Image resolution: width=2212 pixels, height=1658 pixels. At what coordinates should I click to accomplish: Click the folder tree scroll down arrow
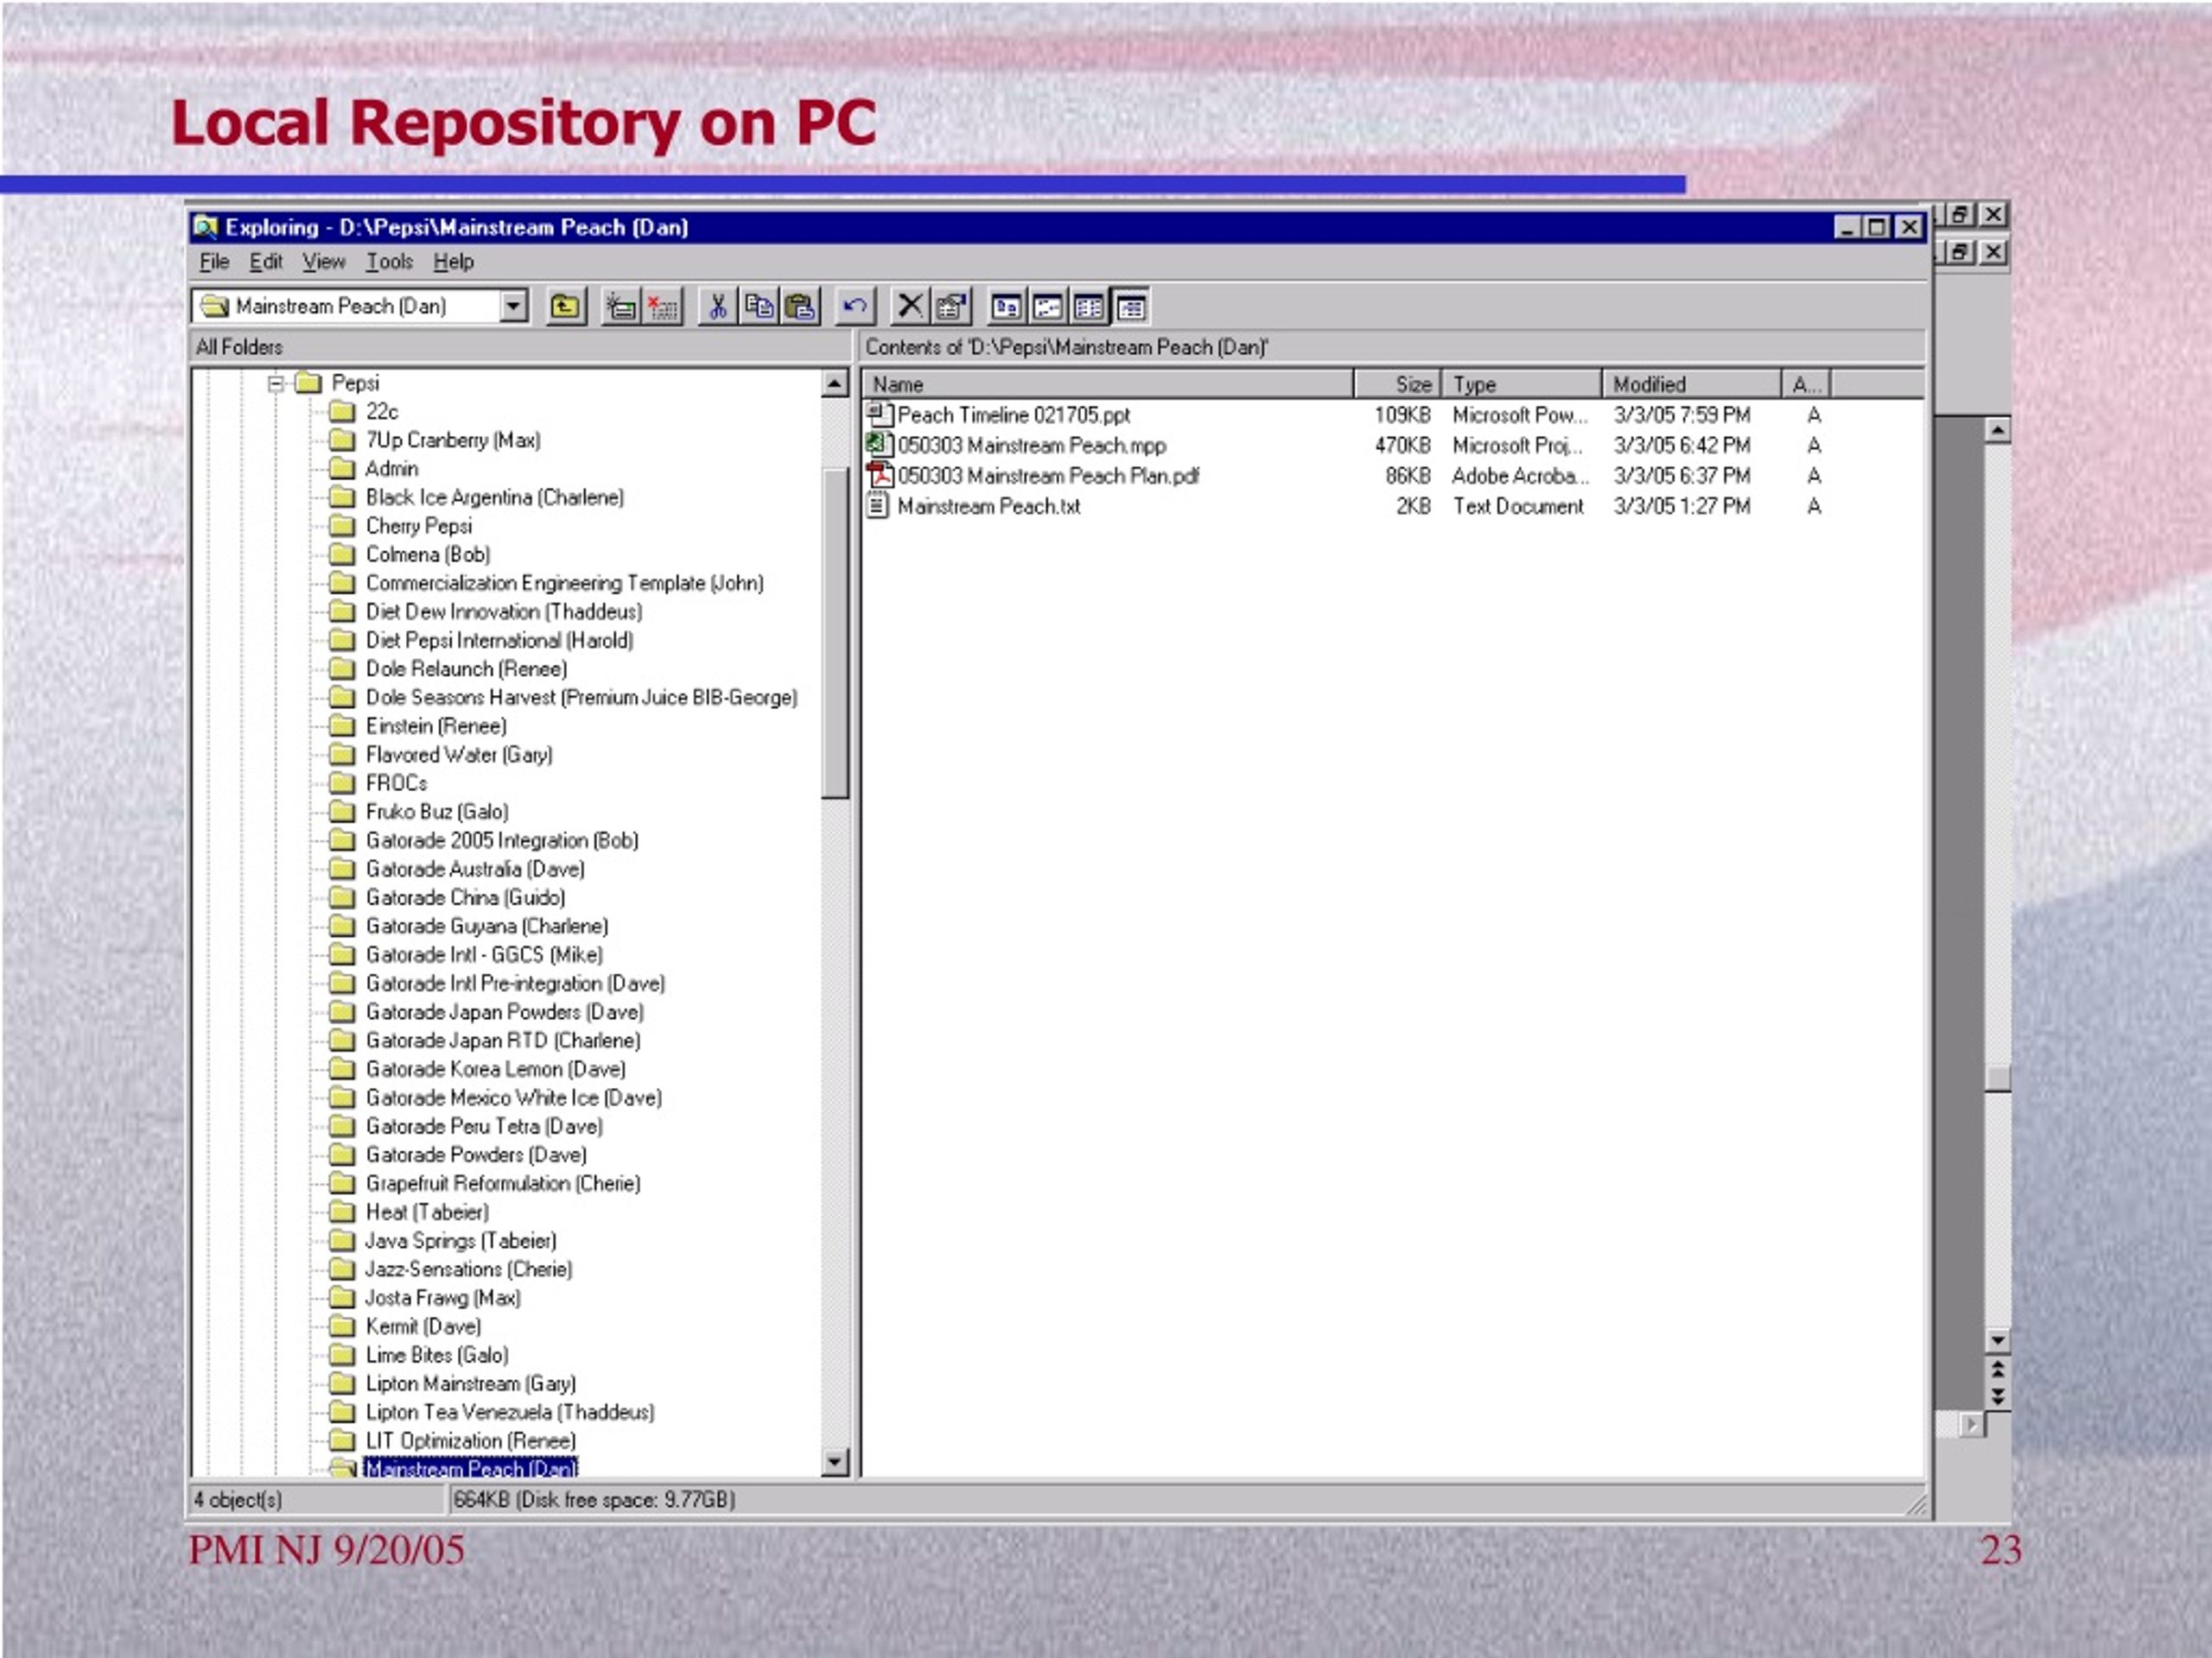(x=835, y=1462)
